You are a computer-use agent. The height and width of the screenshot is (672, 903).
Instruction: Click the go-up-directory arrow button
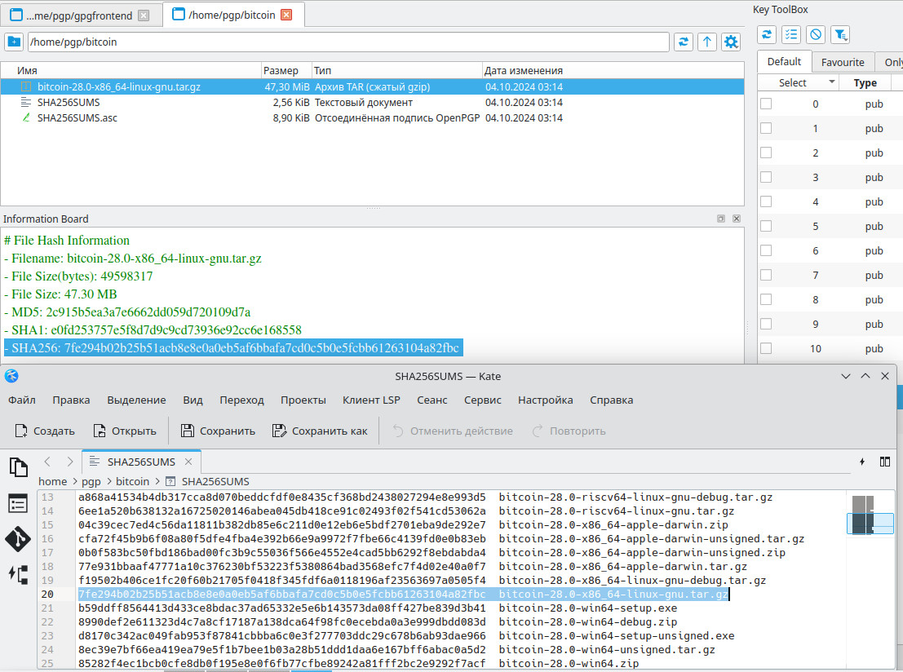click(x=707, y=42)
